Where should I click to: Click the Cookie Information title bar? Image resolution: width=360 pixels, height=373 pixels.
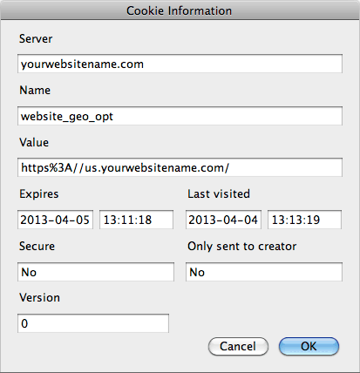pyautogui.click(x=180, y=10)
